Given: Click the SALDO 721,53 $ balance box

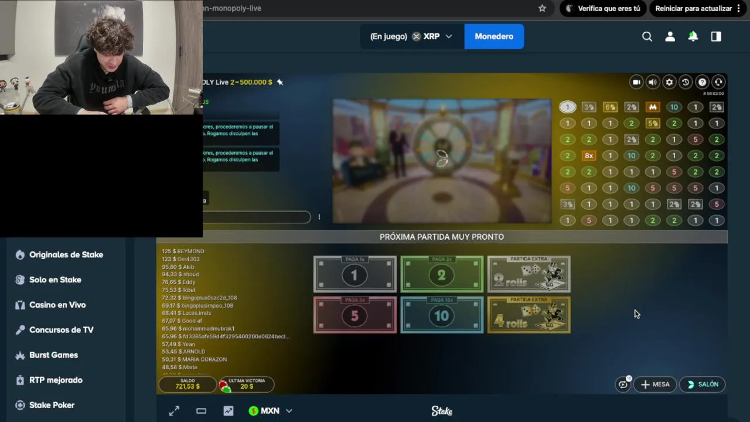Looking at the screenshot, I should pos(187,384).
